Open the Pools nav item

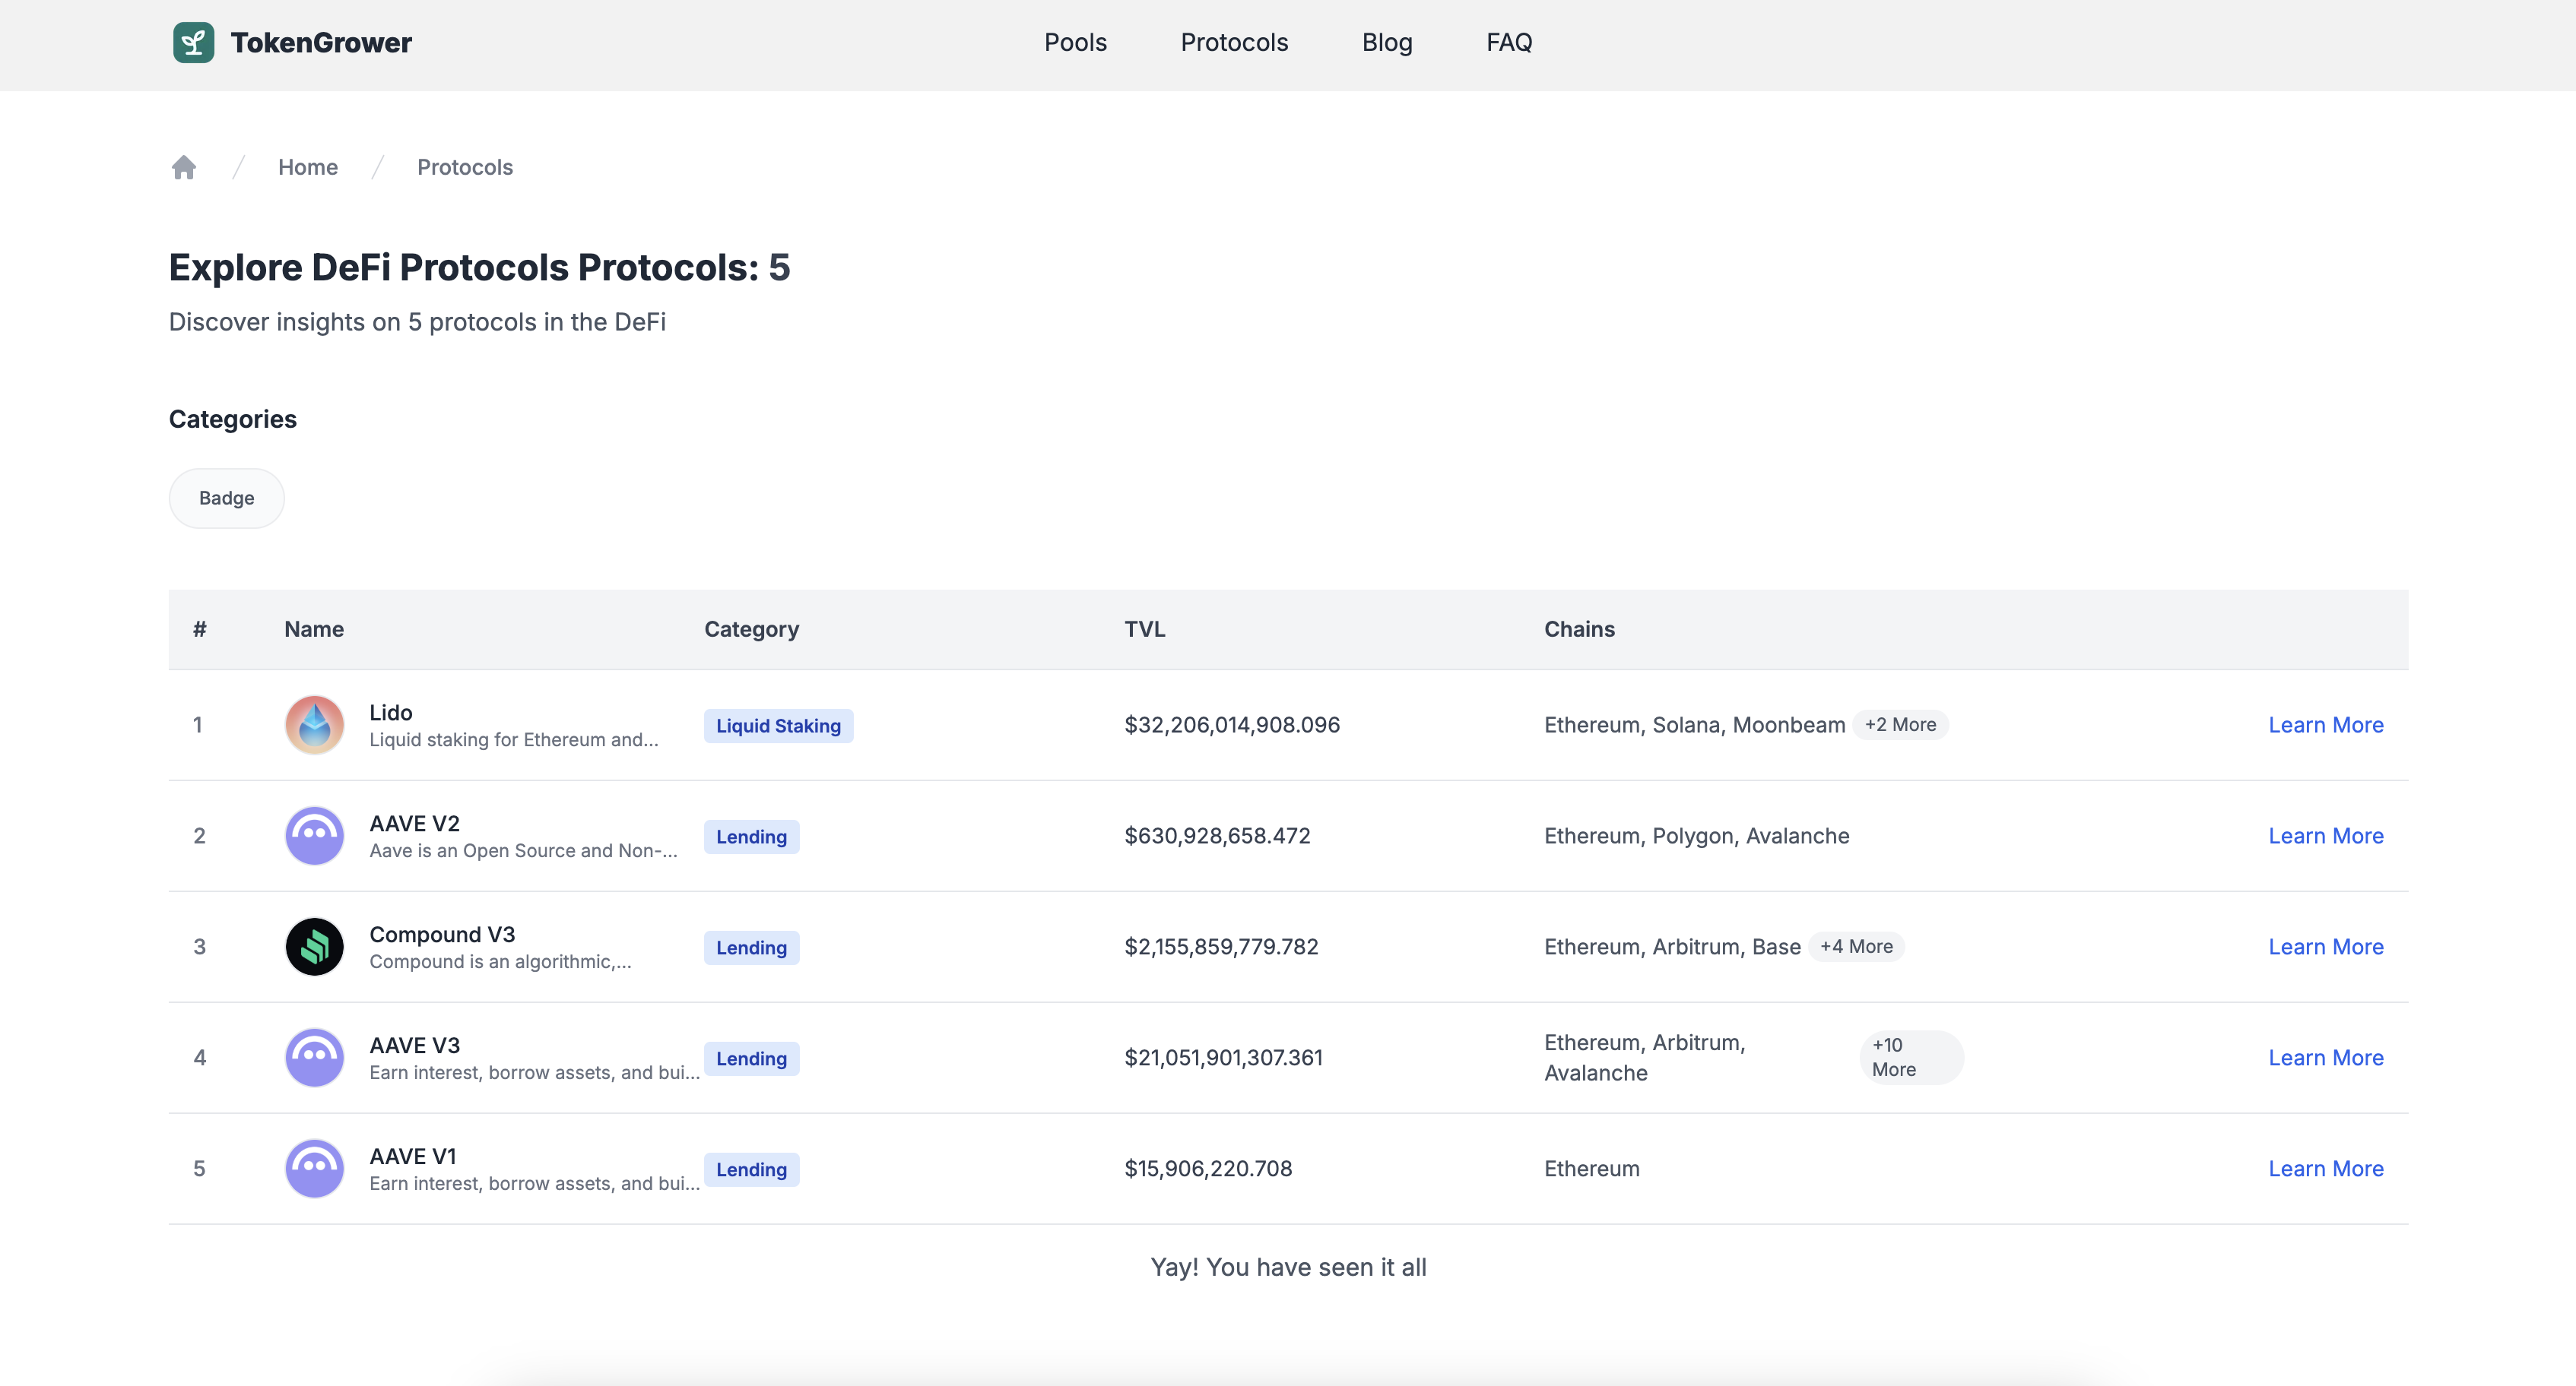point(1075,42)
